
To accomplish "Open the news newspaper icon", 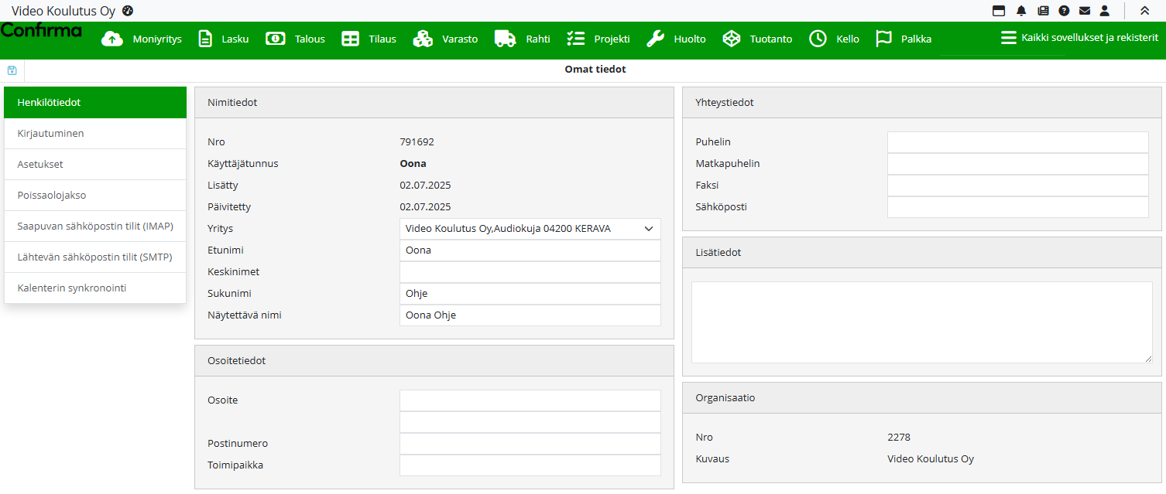I will click(1043, 11).
